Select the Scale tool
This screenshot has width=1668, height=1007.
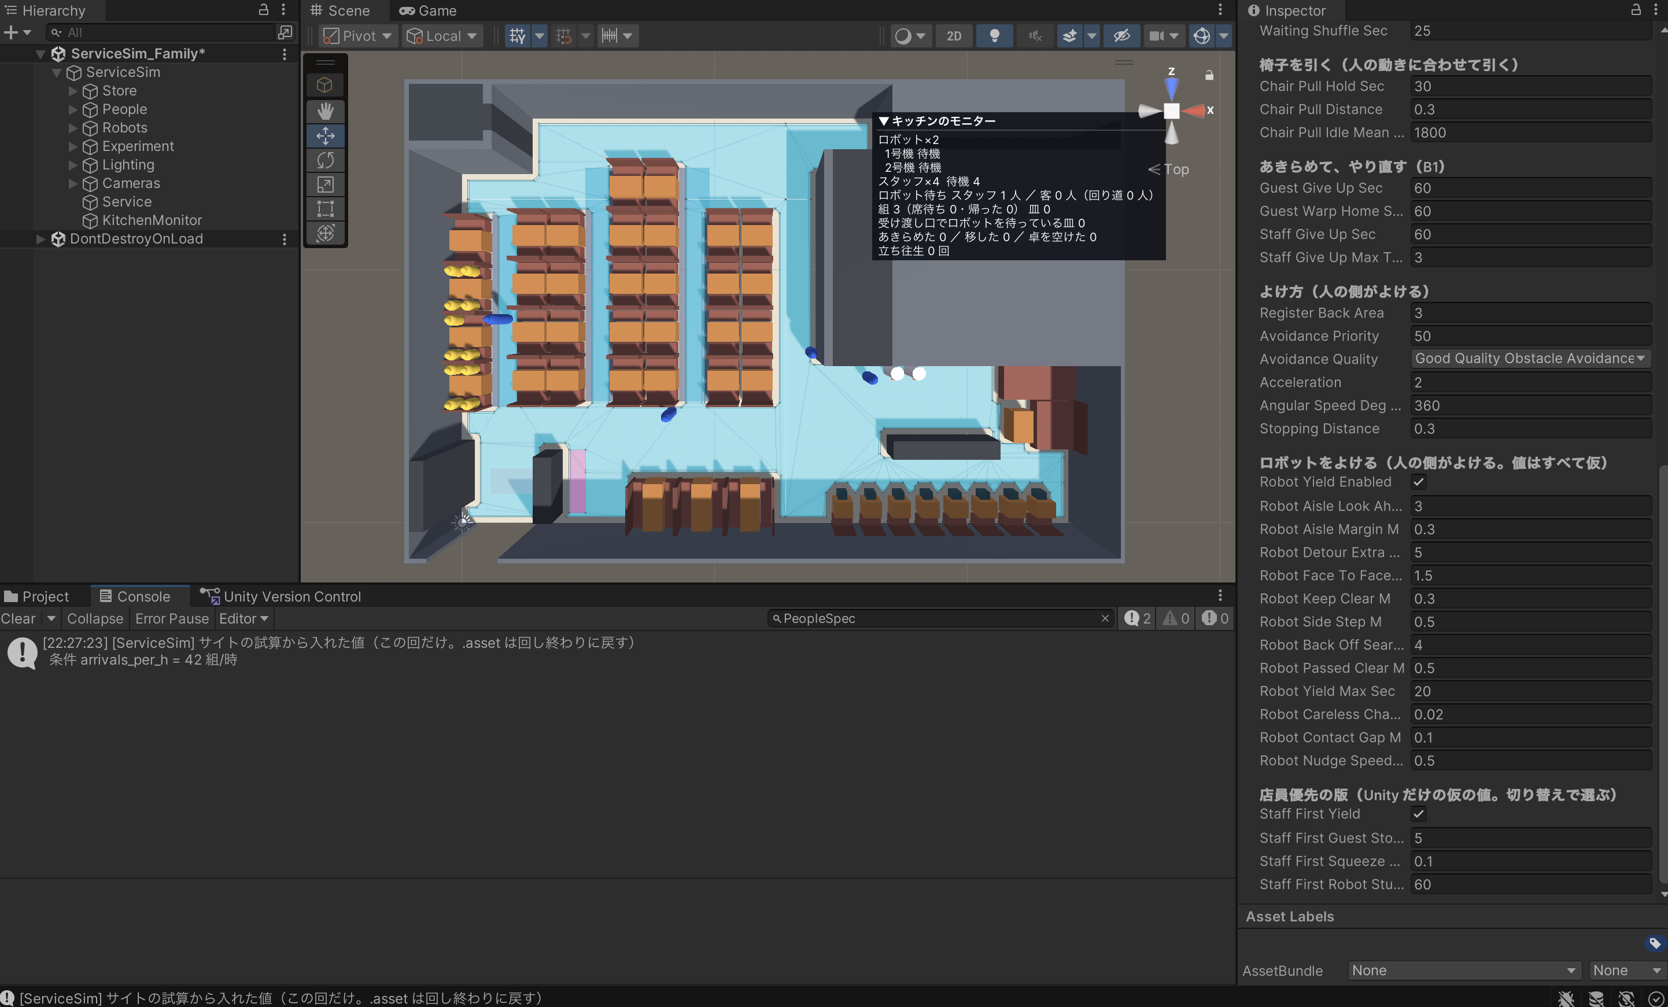(325, 184)
